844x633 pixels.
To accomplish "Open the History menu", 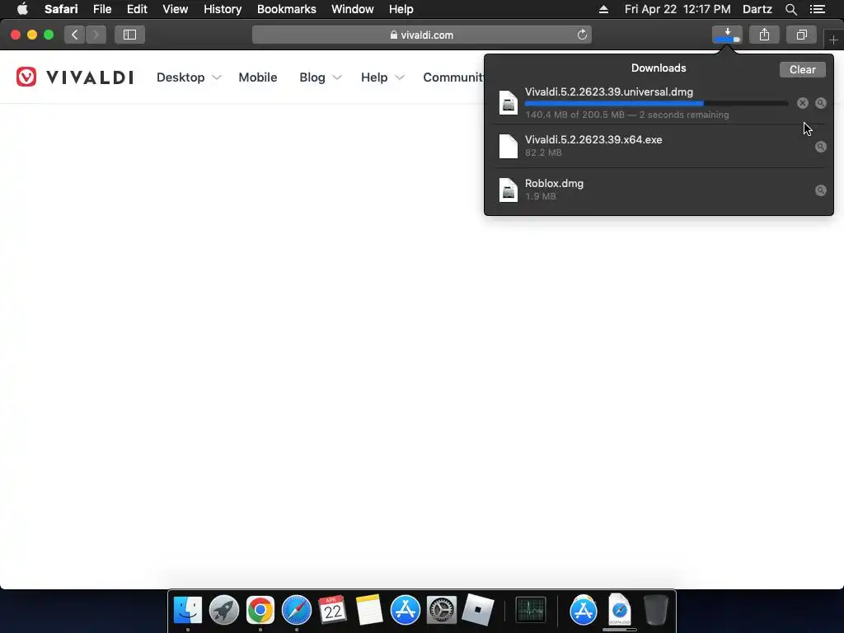I will pos(223,9).
